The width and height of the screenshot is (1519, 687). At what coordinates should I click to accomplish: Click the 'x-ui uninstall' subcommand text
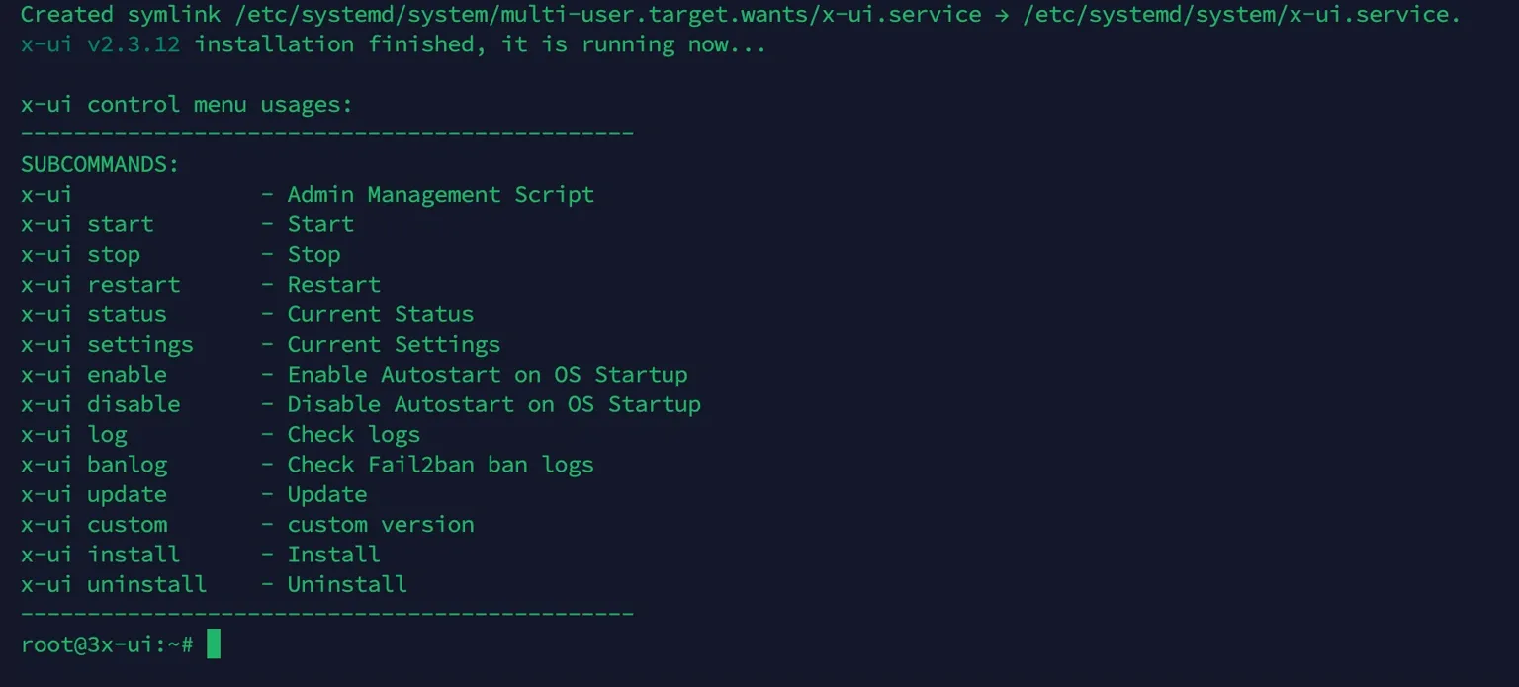tap(114, 584)
